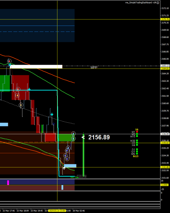Viewport: 170px width, 213px height.
Task: Click the magenta bar in indicator subwindow
Action: click(x=8, y=183)
